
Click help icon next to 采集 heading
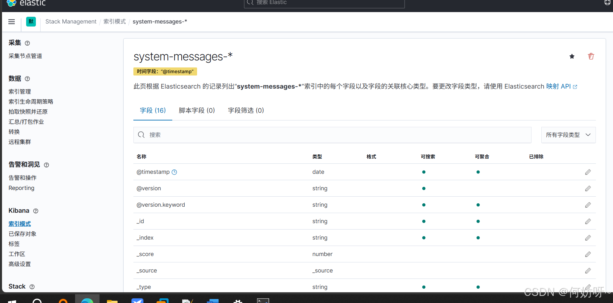pyautogui.click(x=27, y=43)
